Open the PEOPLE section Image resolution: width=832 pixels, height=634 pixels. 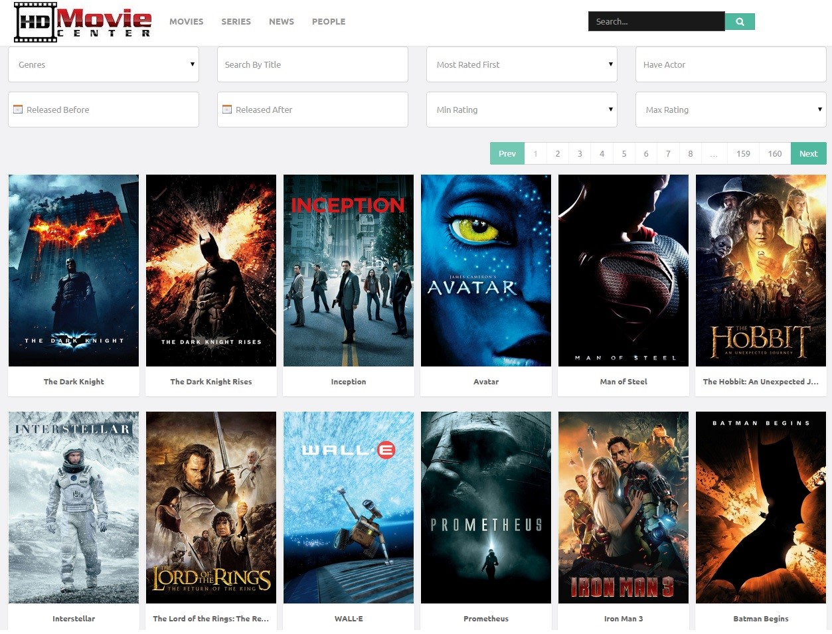click(x=329, y=21)
